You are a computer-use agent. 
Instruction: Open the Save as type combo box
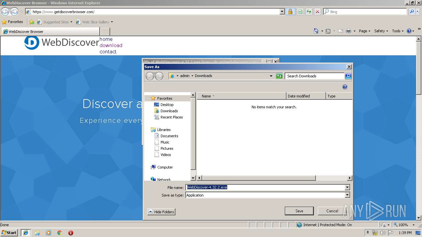267,195
